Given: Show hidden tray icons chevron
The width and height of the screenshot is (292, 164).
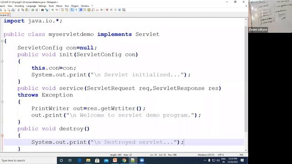Looking at the screenshot, I should point(205,160).
